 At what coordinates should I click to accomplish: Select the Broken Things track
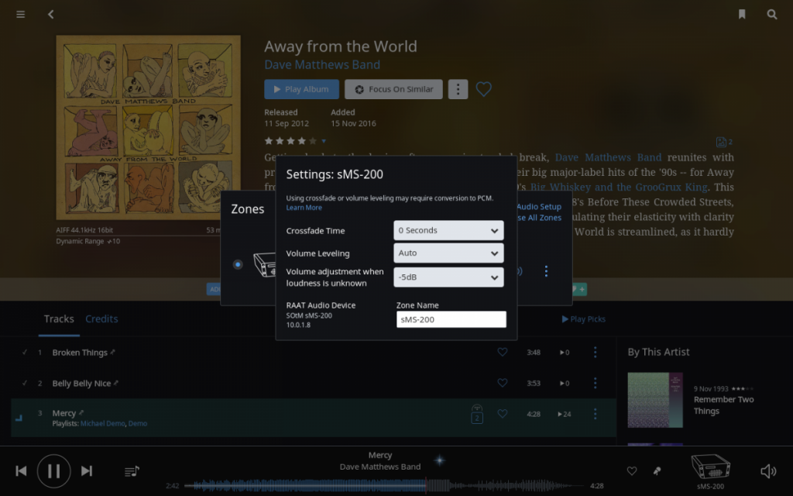[80, 353]
